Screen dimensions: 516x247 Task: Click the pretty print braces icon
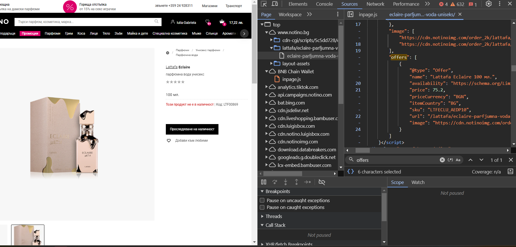[x=351, y=171]
